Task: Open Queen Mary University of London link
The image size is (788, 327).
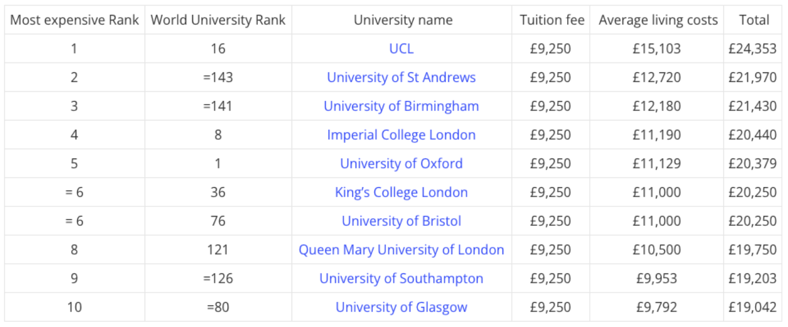Action: (x=401, y=250)
